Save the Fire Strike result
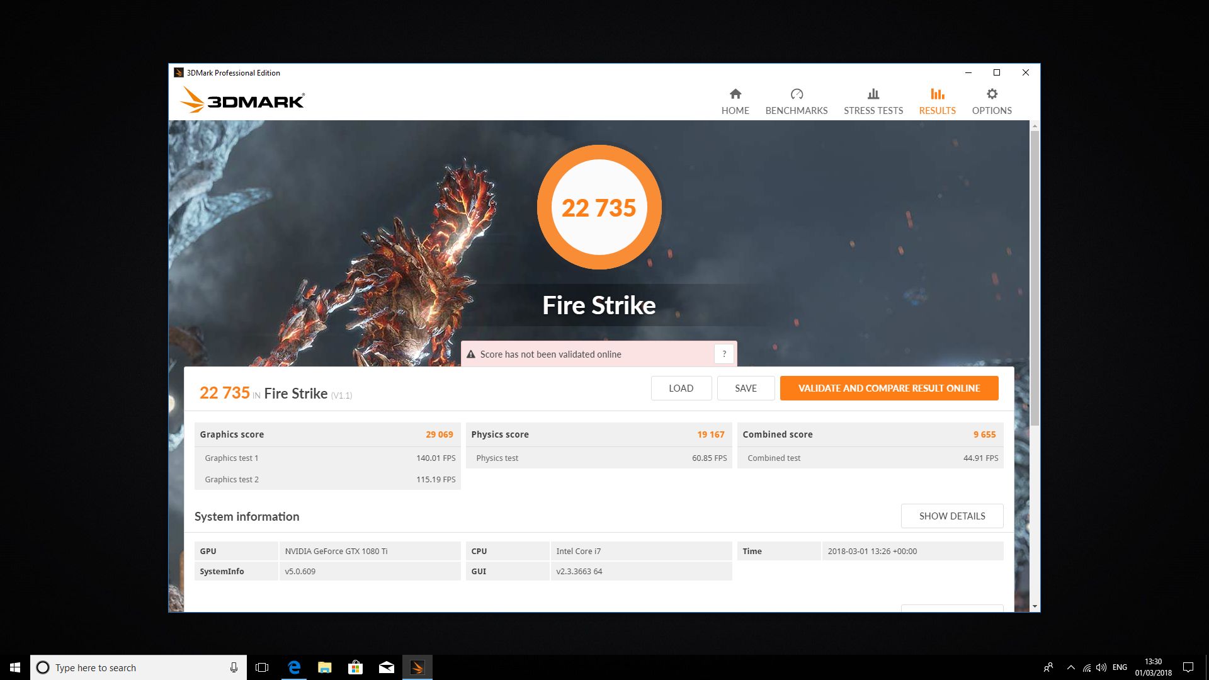 [x=746, y=388]
